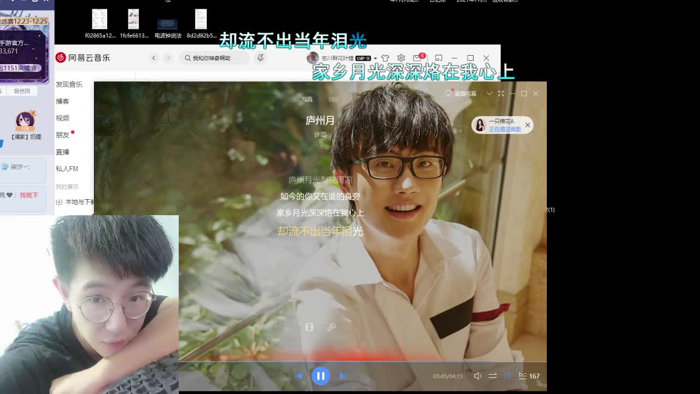Screen dimensions: 700x394
Task: Open 视频 in the sidebar
Action: click(62, 118)
